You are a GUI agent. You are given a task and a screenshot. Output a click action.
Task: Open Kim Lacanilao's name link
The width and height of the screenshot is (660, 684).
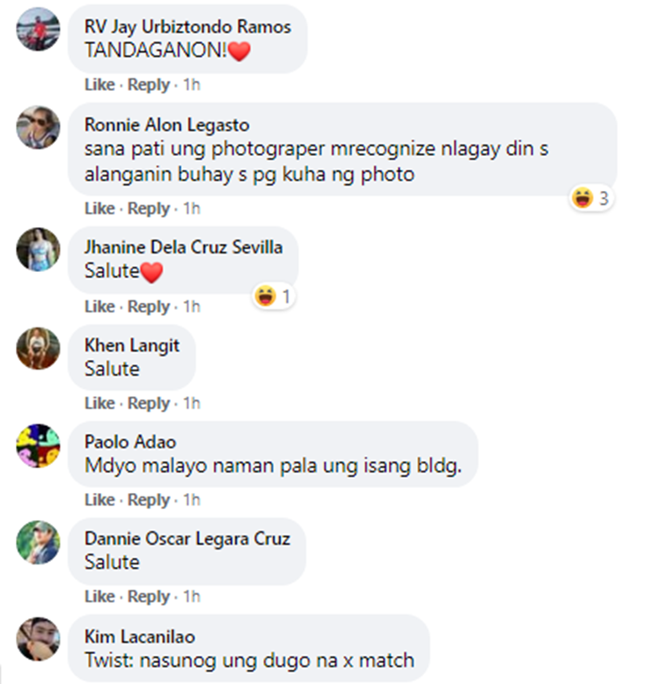tap(140, 636)
